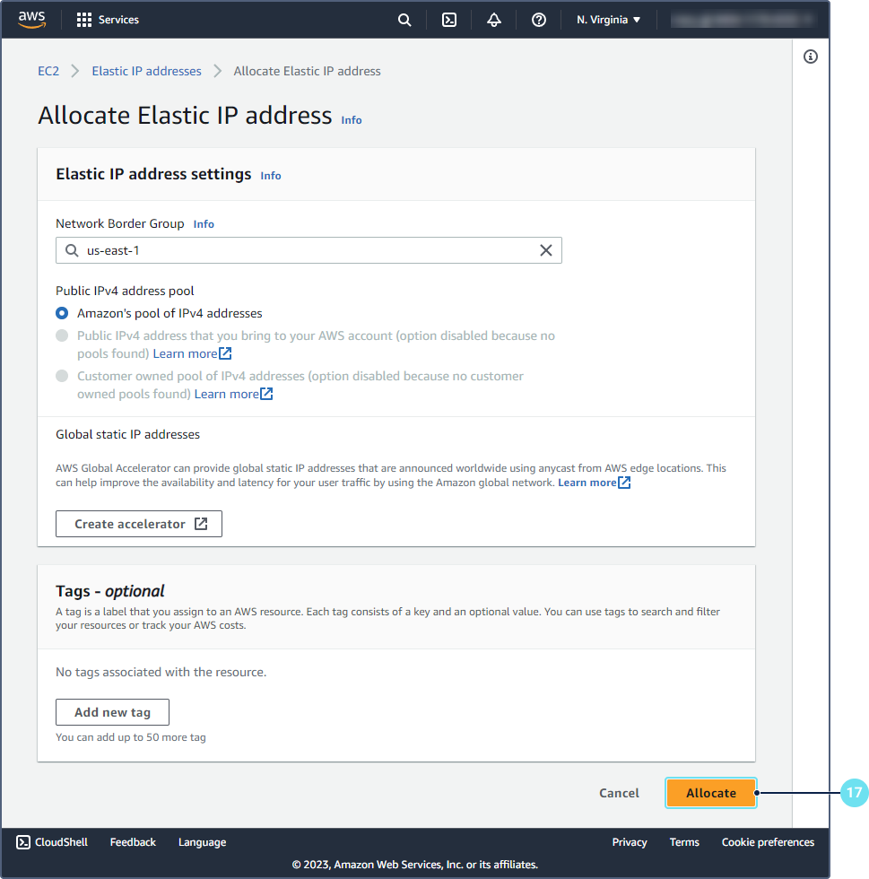Open the help question mark menu
The height and width of the screenshot is (879, 869).
[x=539, y=20]
